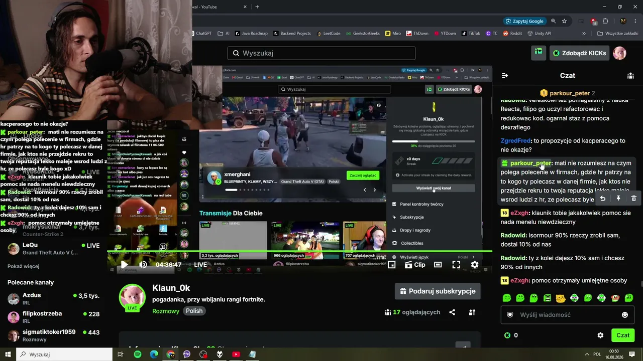The height and width of the screenshot is (361, 643).
Task: Bookmark this page with the star
Action: (x=564, y=21)
